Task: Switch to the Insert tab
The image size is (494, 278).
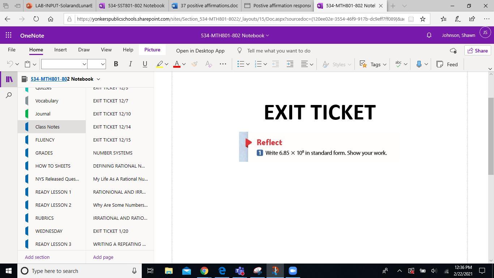Action: point(60,50)
